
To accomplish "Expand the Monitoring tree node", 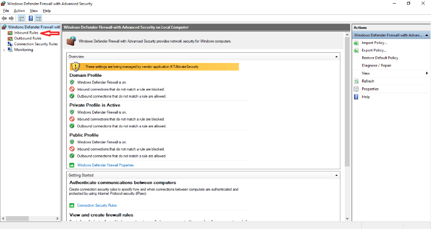I will pos(4,50).
